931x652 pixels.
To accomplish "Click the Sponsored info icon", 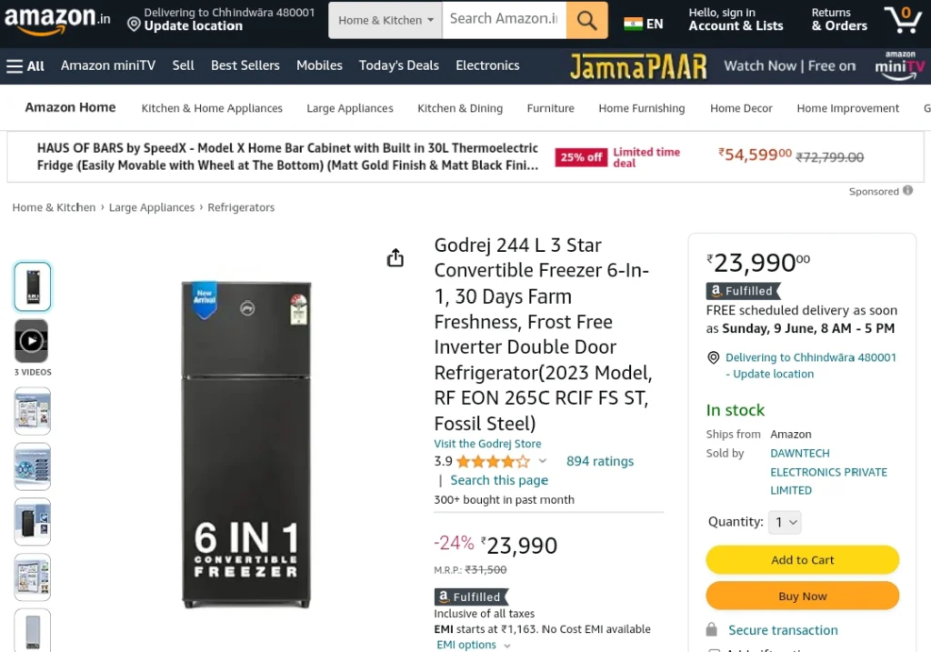I will coord(907,191).
